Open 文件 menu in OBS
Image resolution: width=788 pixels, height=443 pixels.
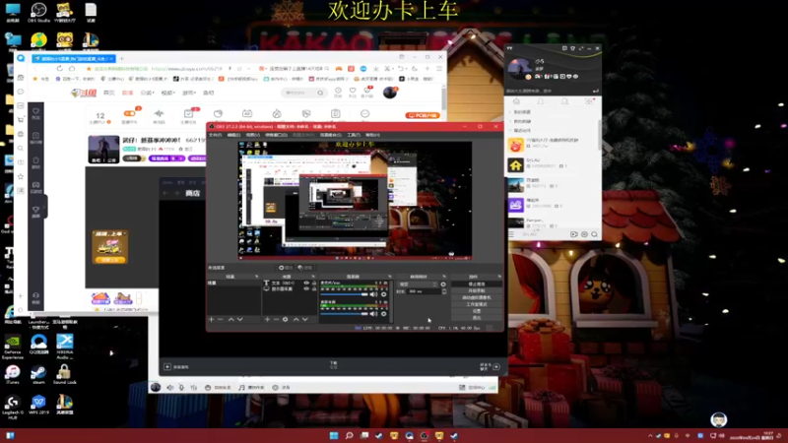tap(215, 135)
